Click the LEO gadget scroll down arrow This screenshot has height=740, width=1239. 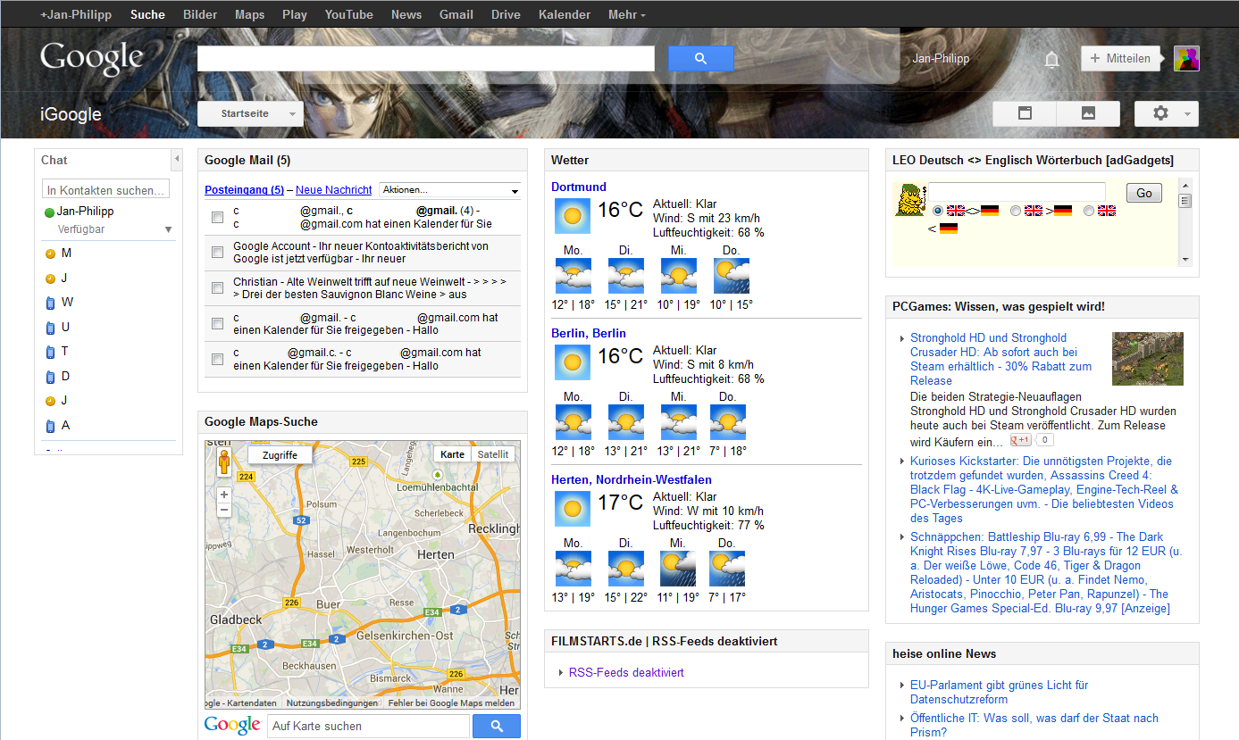tap(1186, 260)
